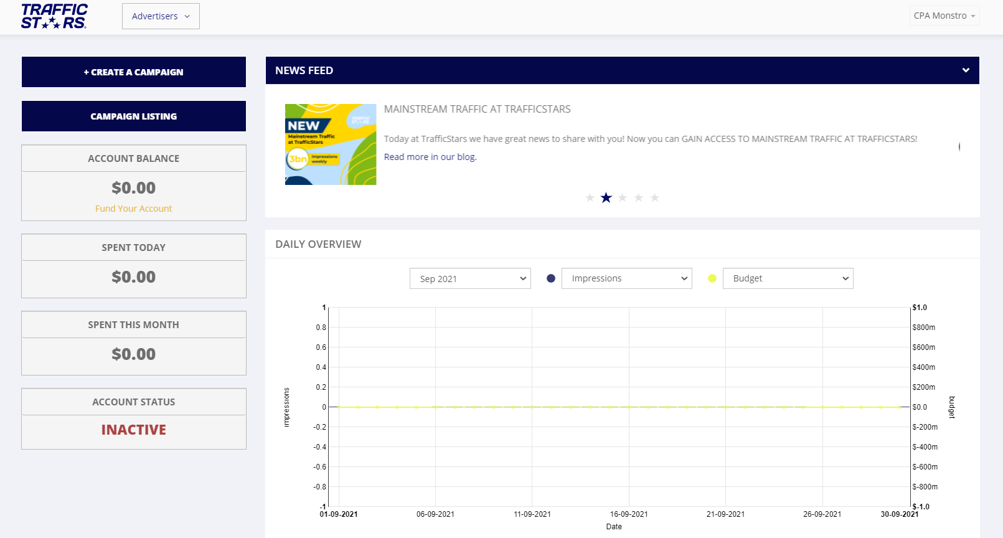Click Fund Your Account link
This screenshot has height=538, width=1003.
point(134,209)
